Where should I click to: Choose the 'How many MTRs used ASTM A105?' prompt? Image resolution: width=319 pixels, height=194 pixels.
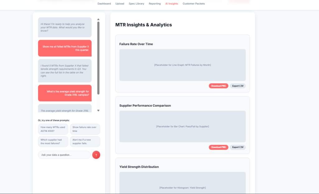click(x=53, y=129)
